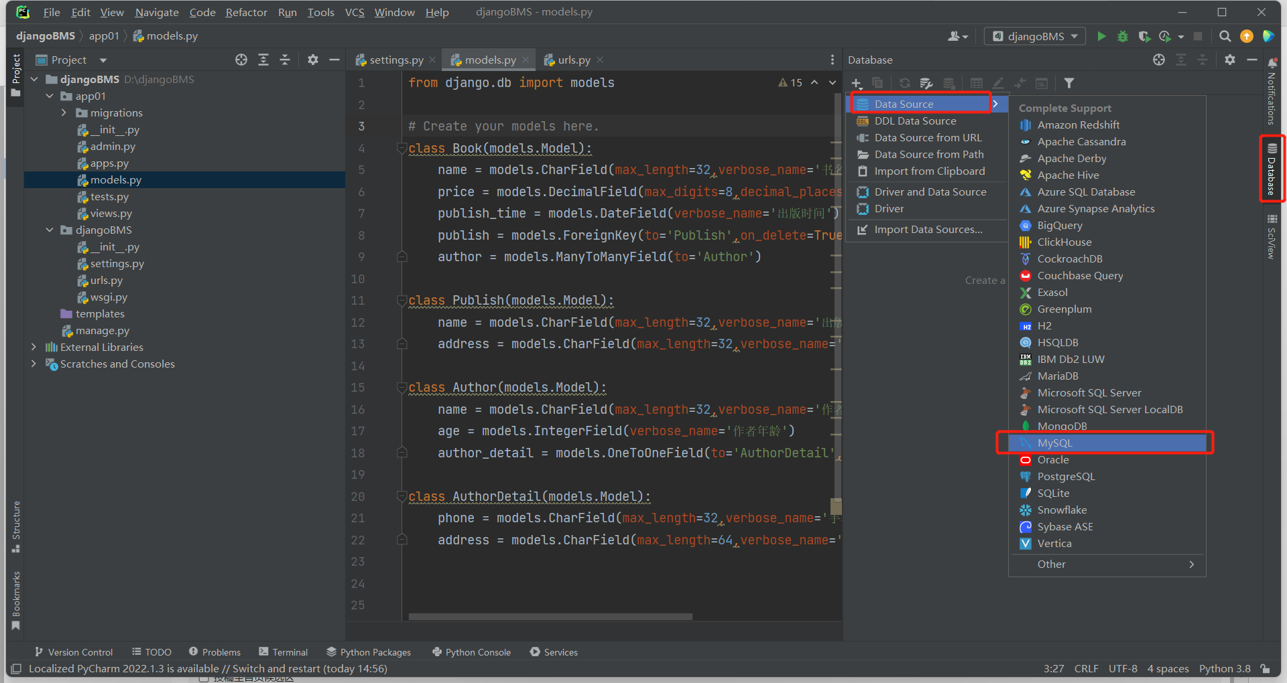Click the user account icon

(957, 36)
